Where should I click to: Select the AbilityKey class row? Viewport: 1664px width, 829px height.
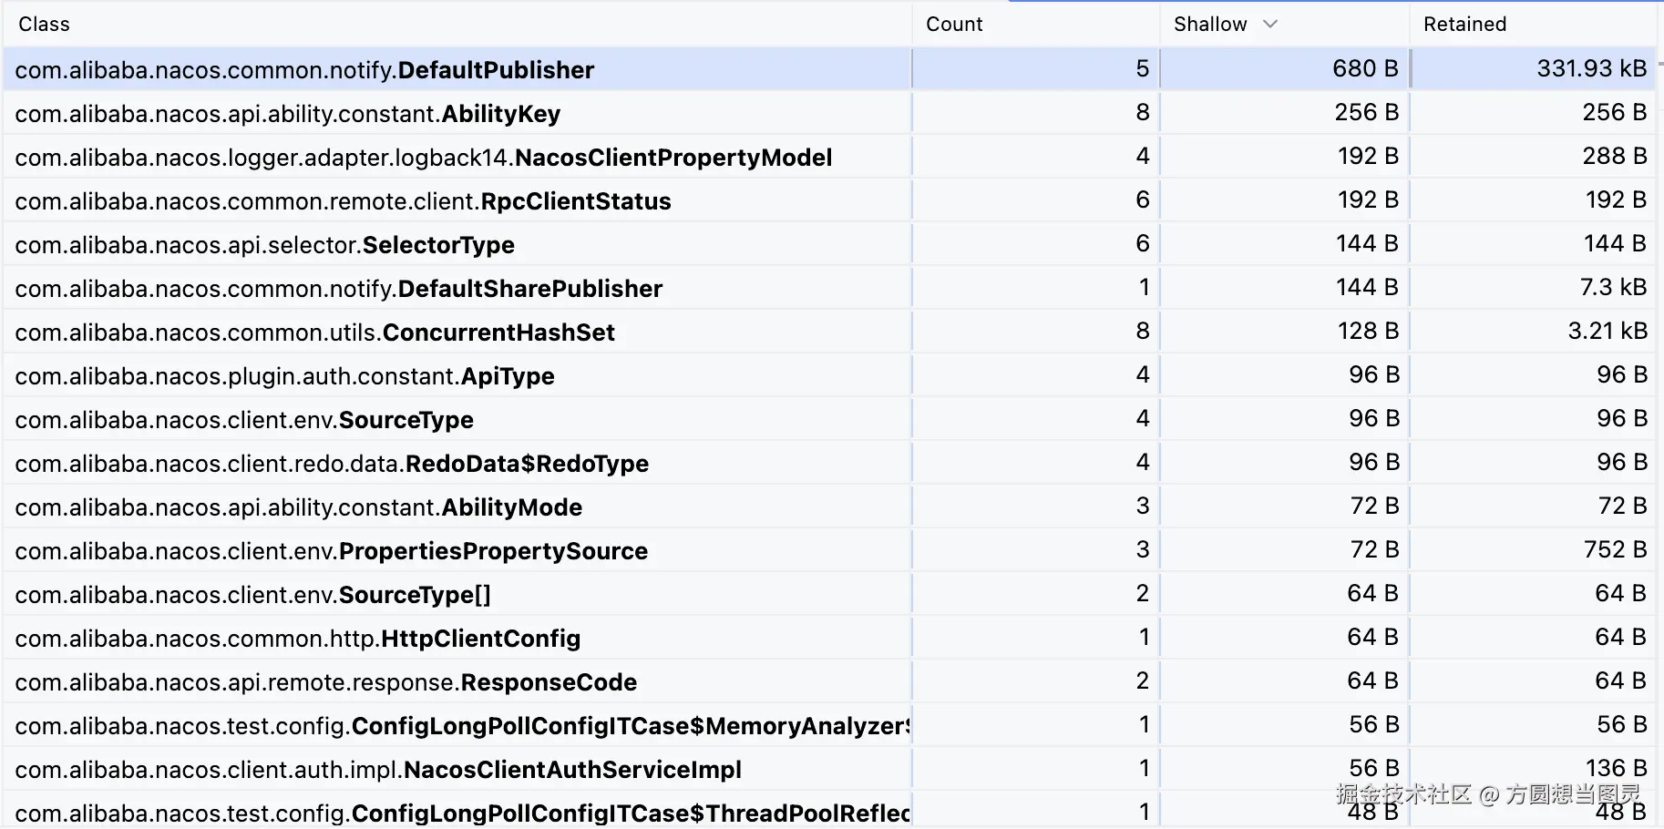pos(287,114)
